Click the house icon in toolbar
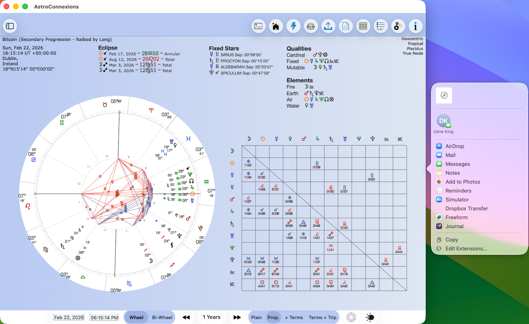Screen dimensions: 529x324 click(276, 26)
